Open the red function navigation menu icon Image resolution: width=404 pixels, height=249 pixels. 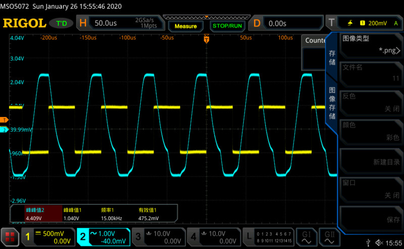pyautogui.click(x=10, y=237)
